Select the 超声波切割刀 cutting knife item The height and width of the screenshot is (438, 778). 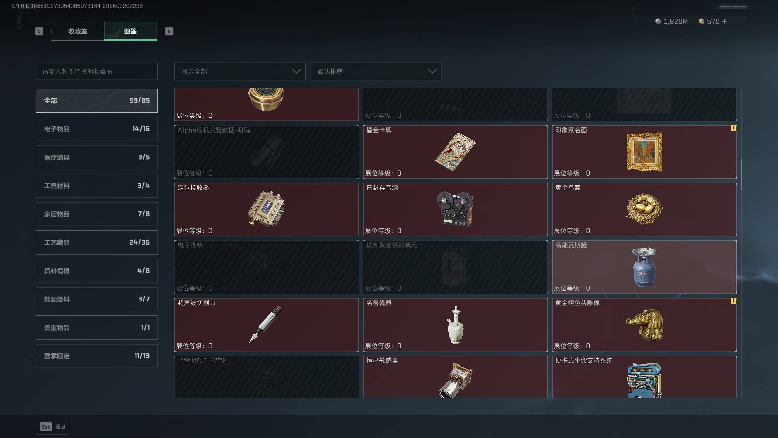click(267, 325)
